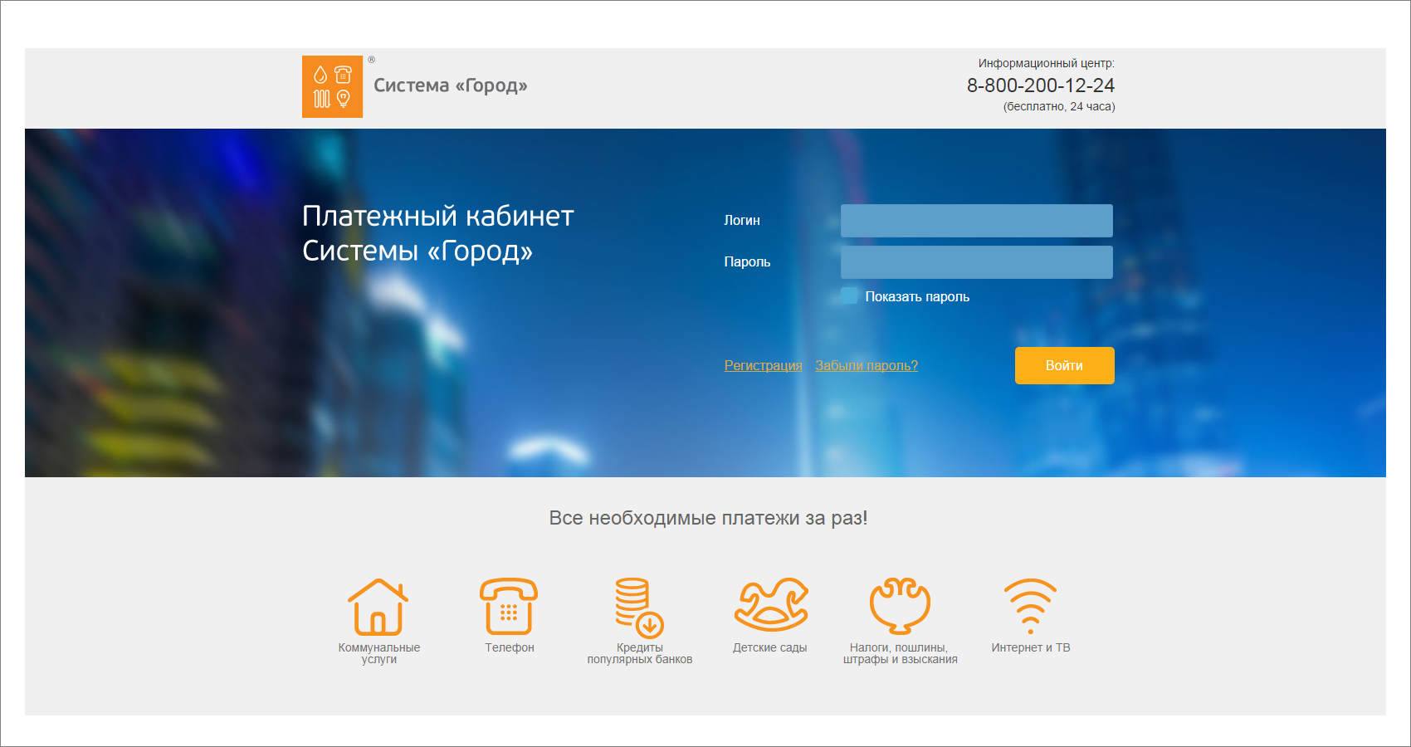
Task: Select the Интернет и ТВ wifi icon
Action: [x=1030, y=606]
